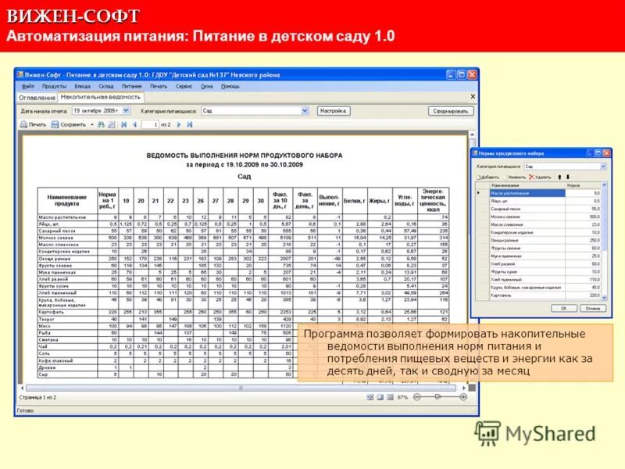Click Изменить in the Нормы dialog
625x469 pixels.
tap(515, 177)
